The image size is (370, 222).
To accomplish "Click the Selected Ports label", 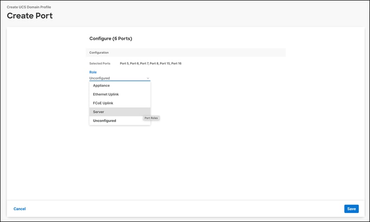I will click(x=100, y=63).
